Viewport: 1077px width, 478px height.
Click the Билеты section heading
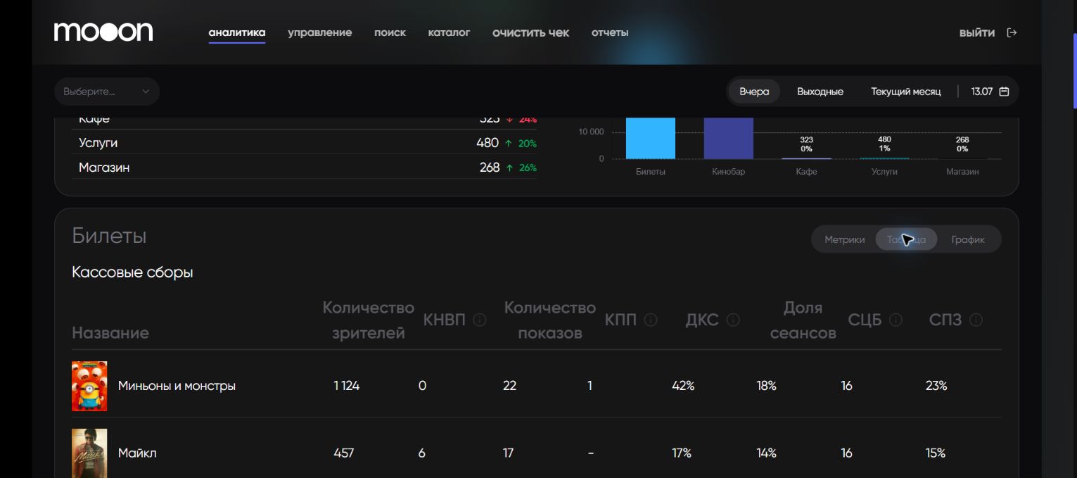109,236
